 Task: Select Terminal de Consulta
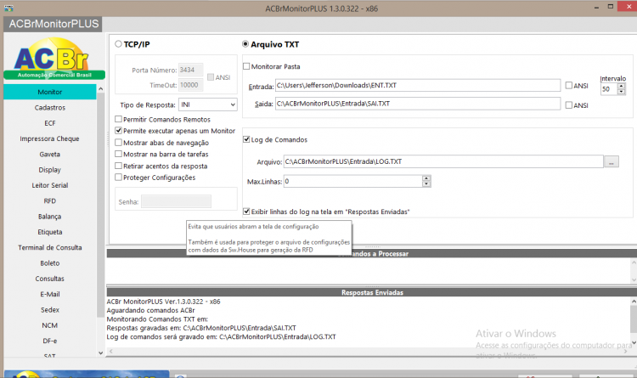50,247
